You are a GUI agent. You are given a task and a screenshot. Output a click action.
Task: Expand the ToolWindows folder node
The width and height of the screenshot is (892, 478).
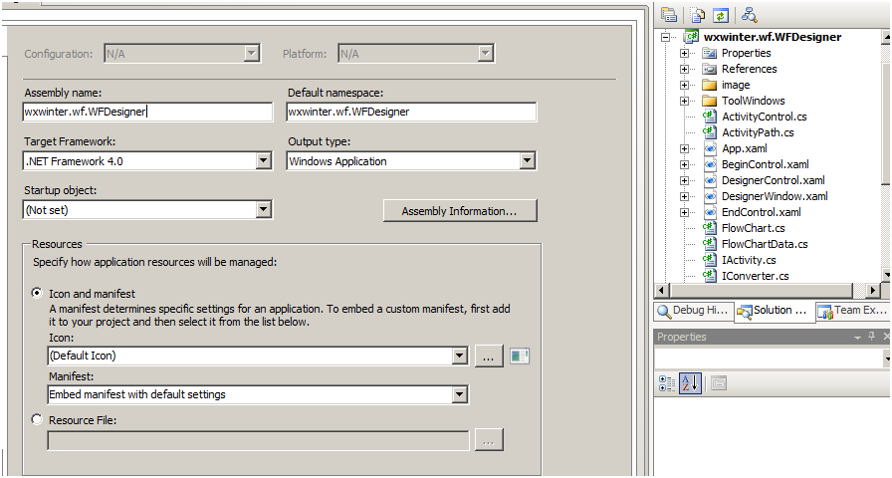684,101
